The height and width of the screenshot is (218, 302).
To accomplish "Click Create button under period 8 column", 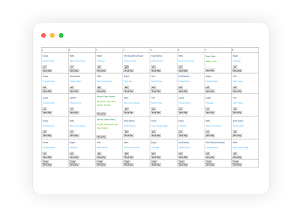I will coord(235,162).
